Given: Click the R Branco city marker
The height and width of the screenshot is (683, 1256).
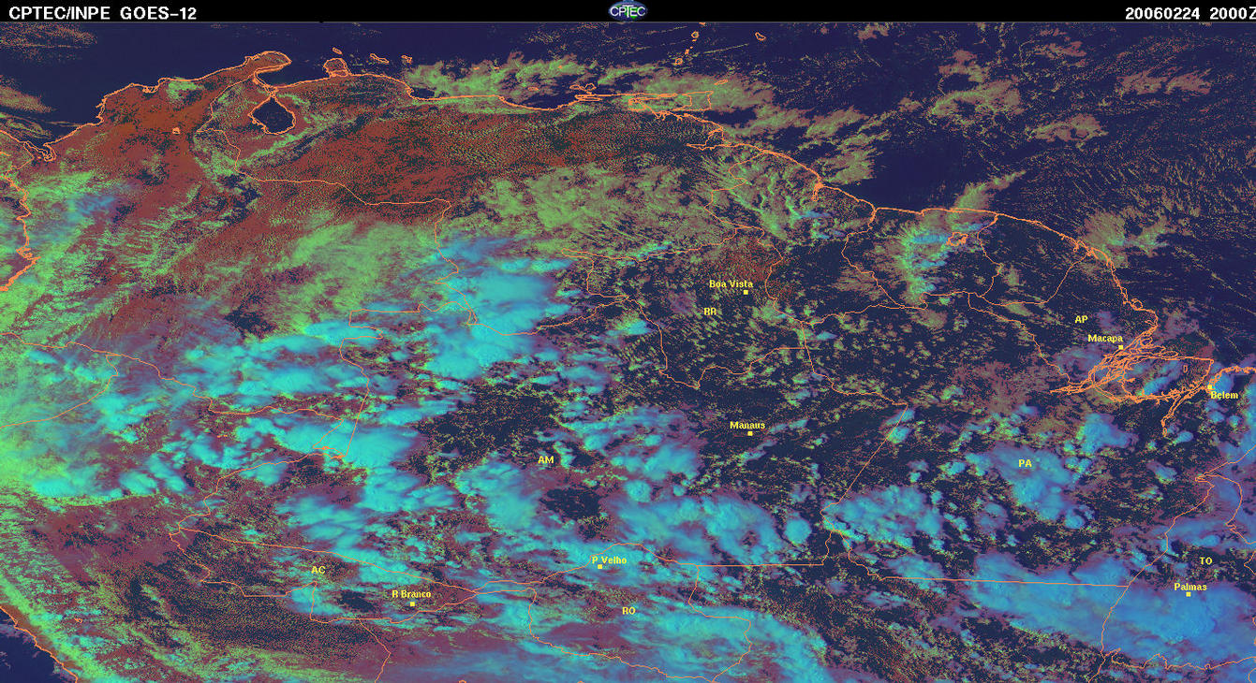Looking at the screenshot, I should click(x=412, y=603).
